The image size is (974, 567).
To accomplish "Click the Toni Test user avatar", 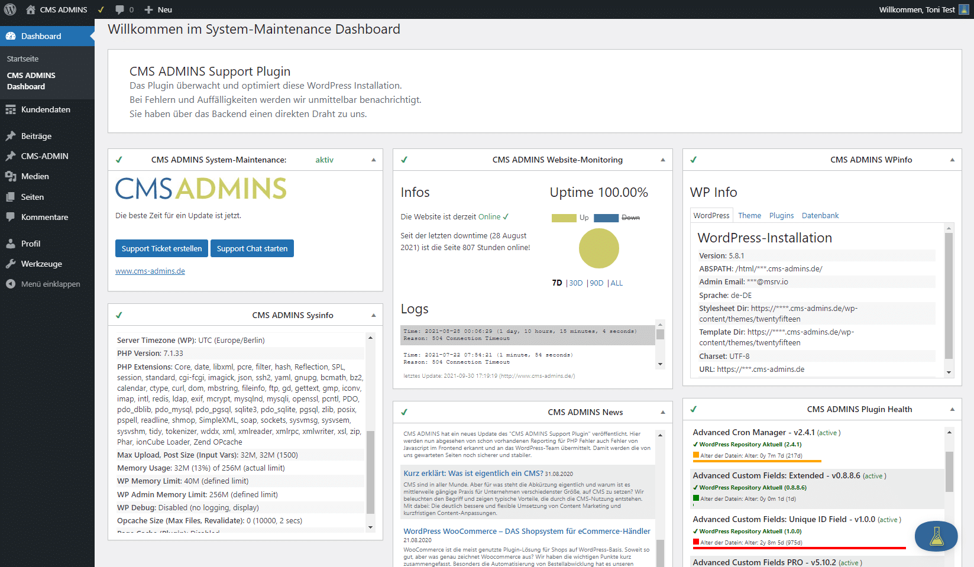I will pos(964,9).
